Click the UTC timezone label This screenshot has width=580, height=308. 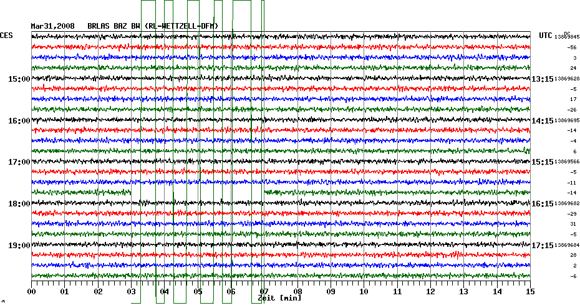pyautogui.click(x=546, y=36)
